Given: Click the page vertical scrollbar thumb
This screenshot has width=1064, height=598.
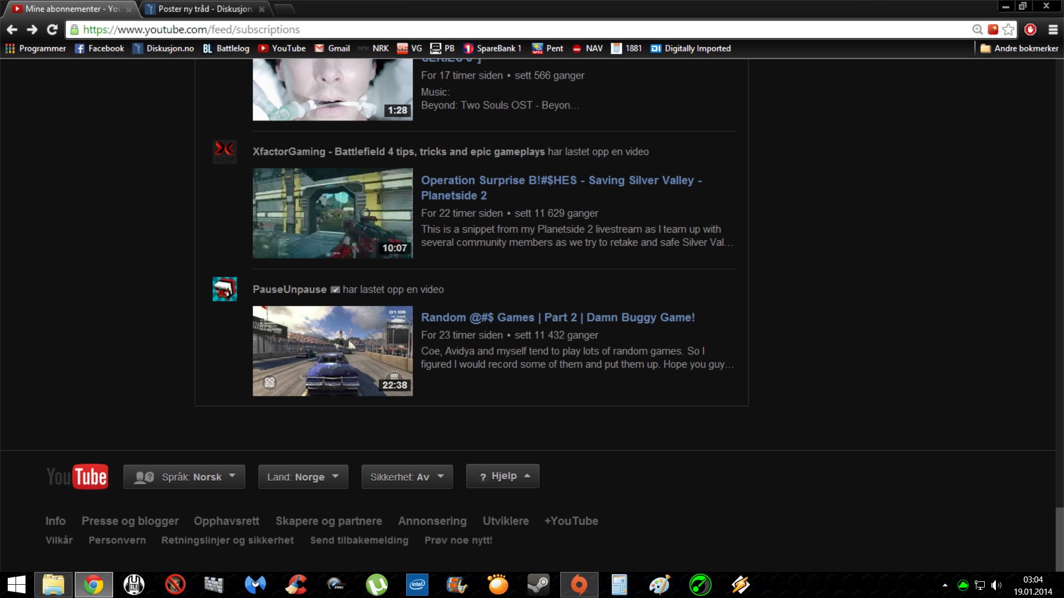Looking at the screenshot, I should (x=1060, y=538).
